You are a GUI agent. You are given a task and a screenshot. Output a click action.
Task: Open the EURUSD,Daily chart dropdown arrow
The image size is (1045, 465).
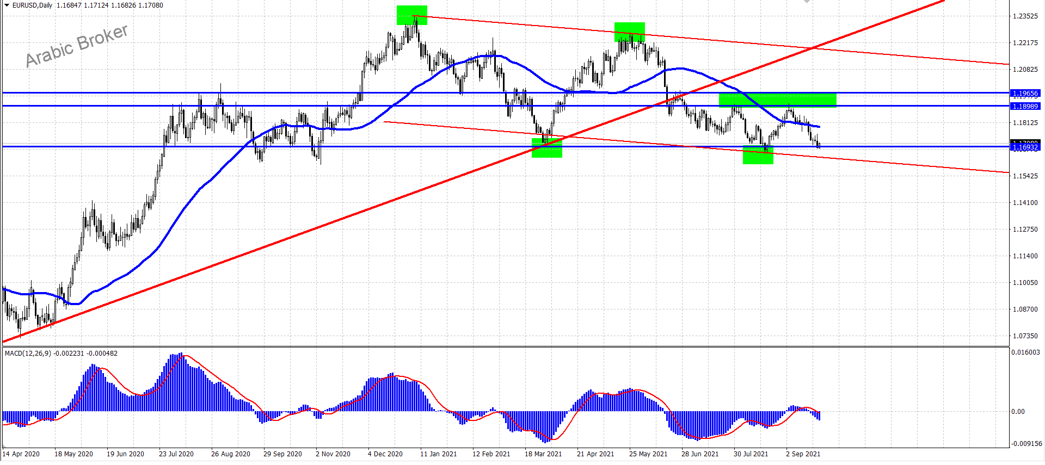tap(7, 5)
